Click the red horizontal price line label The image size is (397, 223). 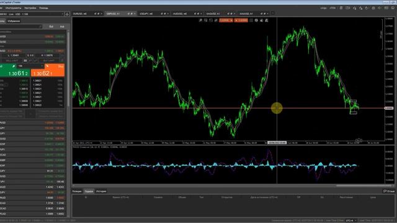[x=389, y=108]
